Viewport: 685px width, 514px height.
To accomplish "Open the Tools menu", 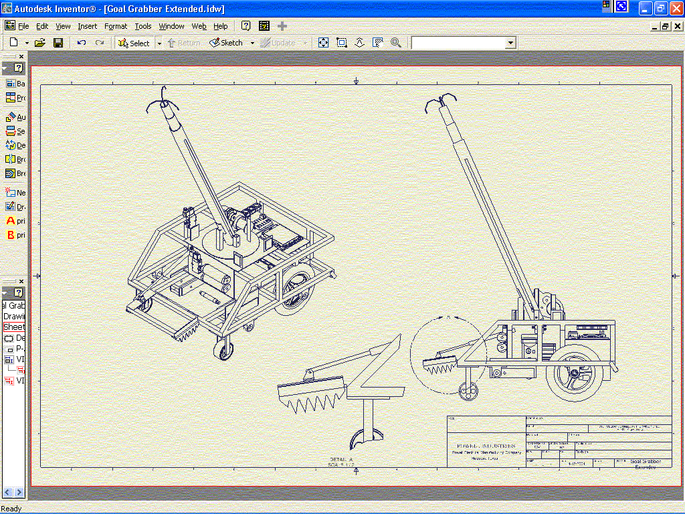I will coord(143,26).
